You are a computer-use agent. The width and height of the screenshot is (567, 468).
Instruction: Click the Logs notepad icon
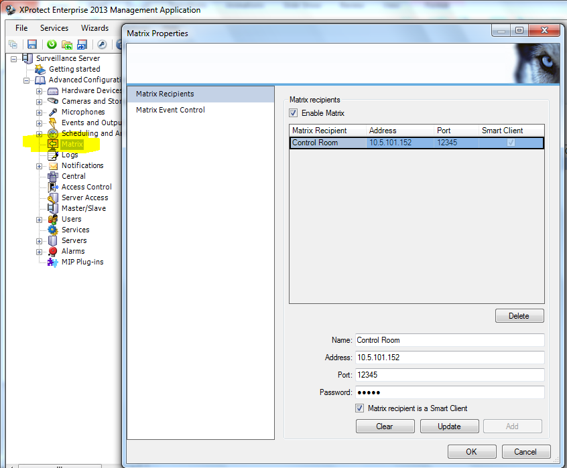pos(52,155)
